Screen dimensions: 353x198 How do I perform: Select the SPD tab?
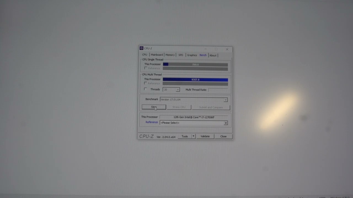point(181,55)
